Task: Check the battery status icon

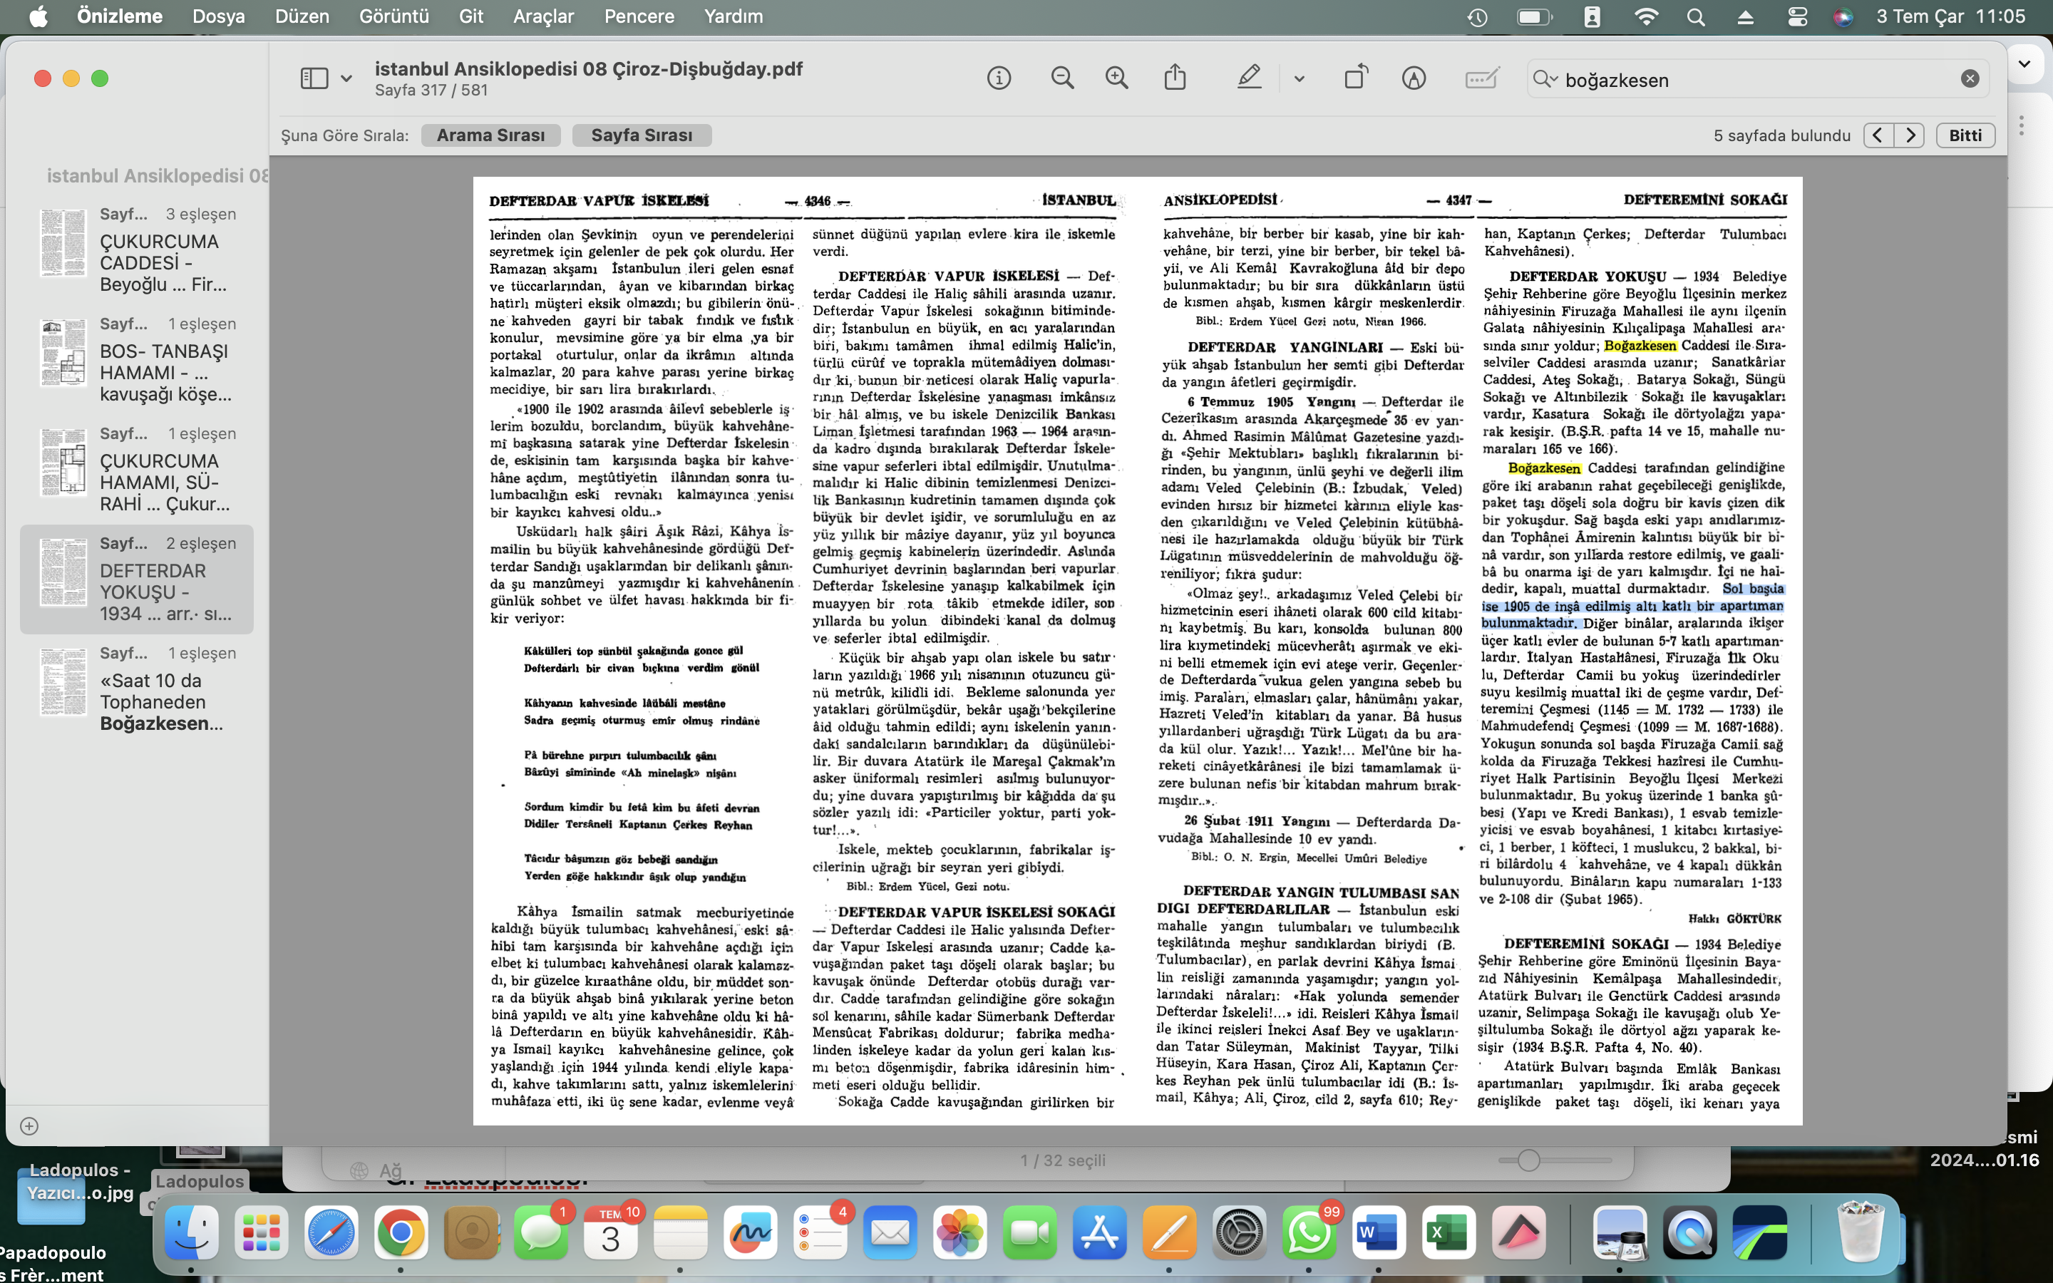Action: (1534, 17)
